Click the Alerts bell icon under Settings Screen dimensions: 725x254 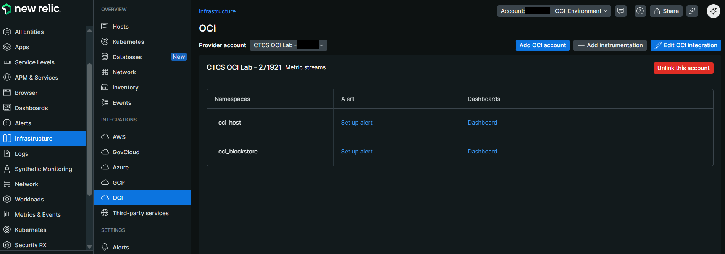pos(105,247)
